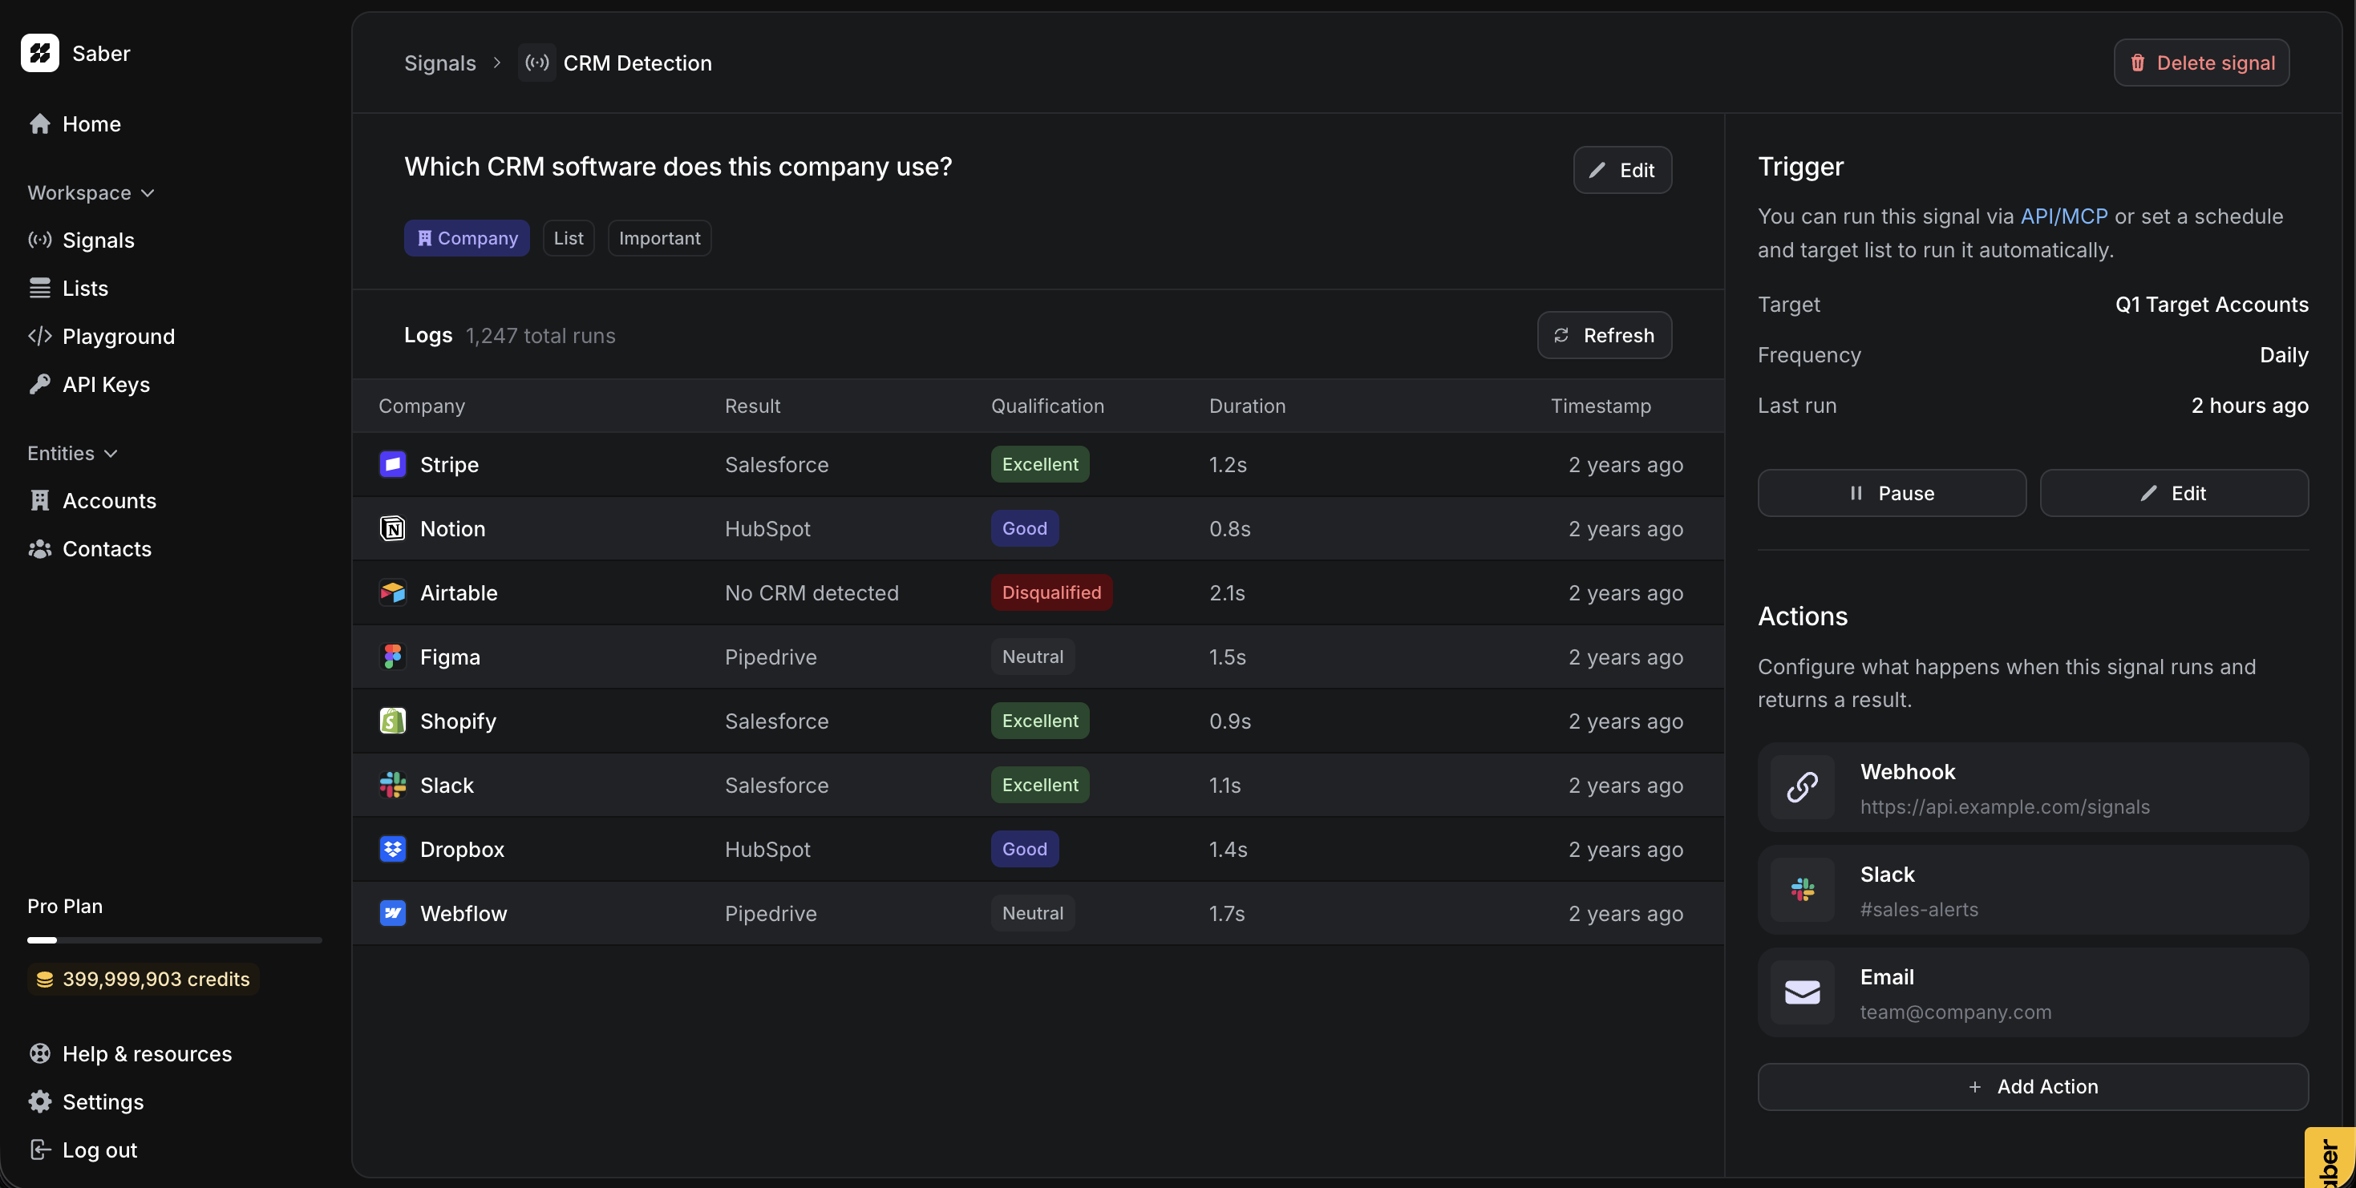
Task: Click the Stripe company logo icon
Action: (392, 465)
